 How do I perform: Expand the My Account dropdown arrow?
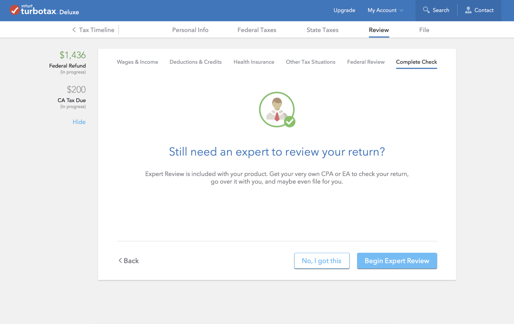tap(401, 10)
